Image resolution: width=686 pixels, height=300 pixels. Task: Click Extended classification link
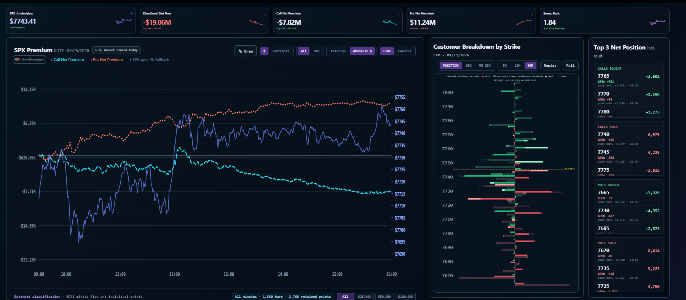pos(37,297)
